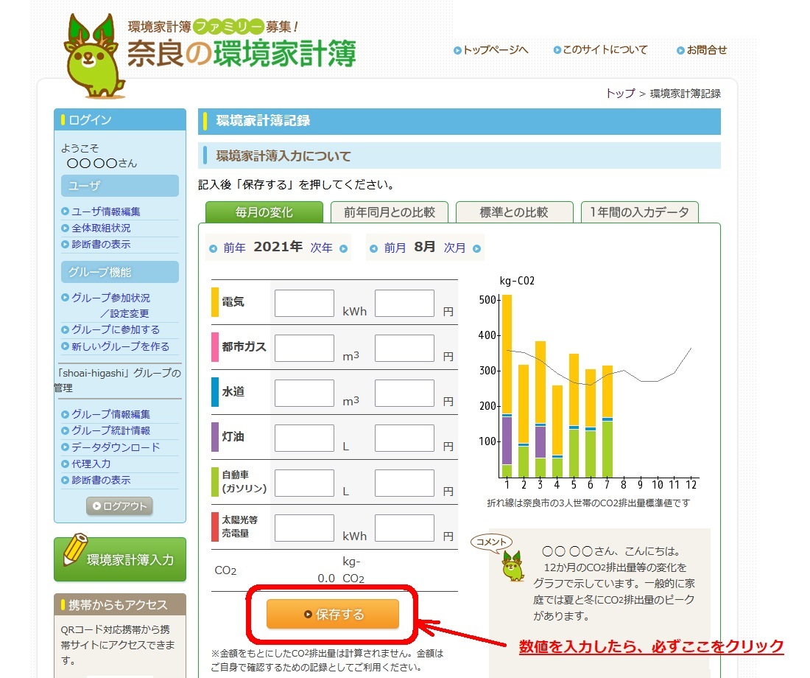The image size is (810, 678).
Task: Advance to next year with 次年 arrow
Action: pyautogui.click(x=328, y=248)
